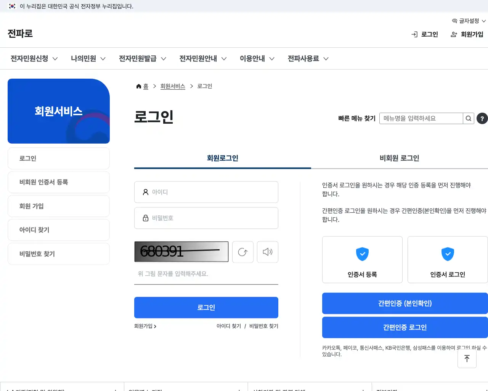488x391 pixels.
Task: Click the header 회원가입 link
Action: click(x=467, y=34)
